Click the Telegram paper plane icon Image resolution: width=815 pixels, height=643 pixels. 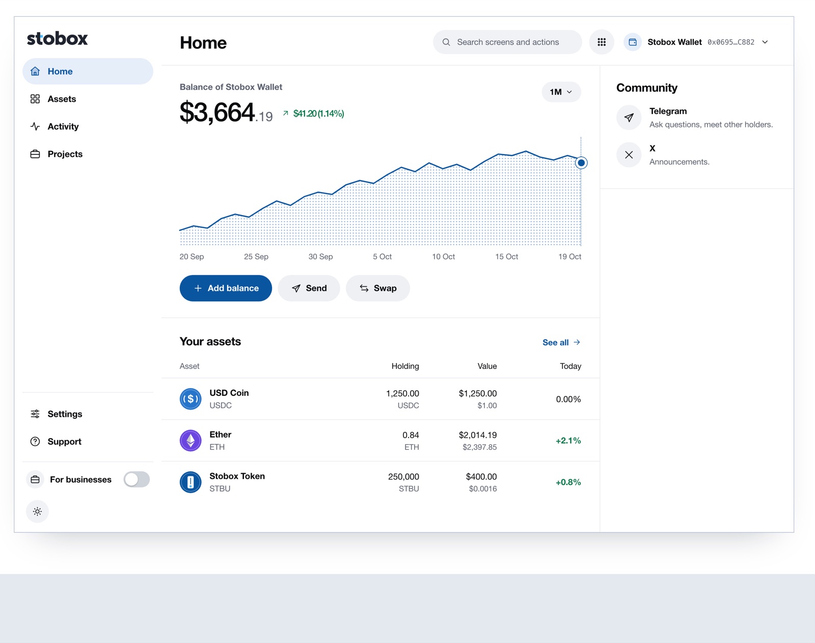click(x=629, y=118)
